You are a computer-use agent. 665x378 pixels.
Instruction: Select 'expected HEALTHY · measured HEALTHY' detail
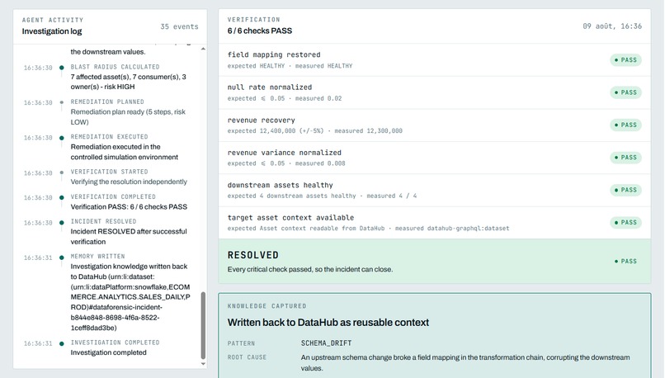290,66
